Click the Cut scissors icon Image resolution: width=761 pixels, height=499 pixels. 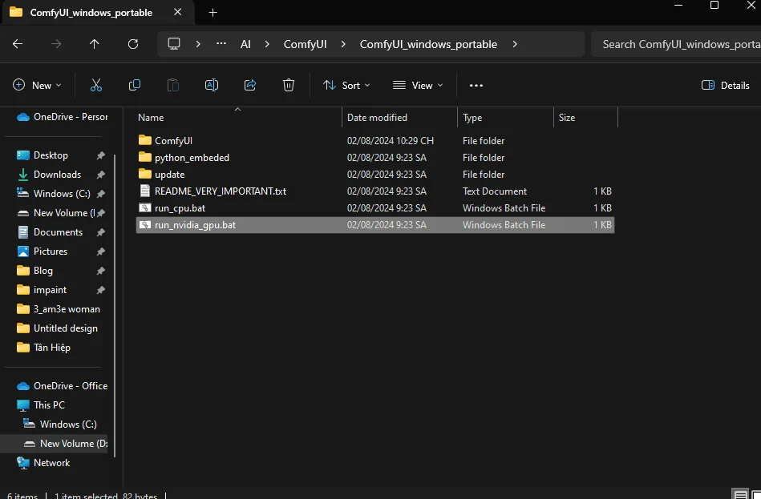pos(96,86)
